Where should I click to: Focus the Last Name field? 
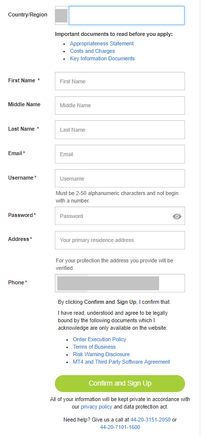point(120,130)
